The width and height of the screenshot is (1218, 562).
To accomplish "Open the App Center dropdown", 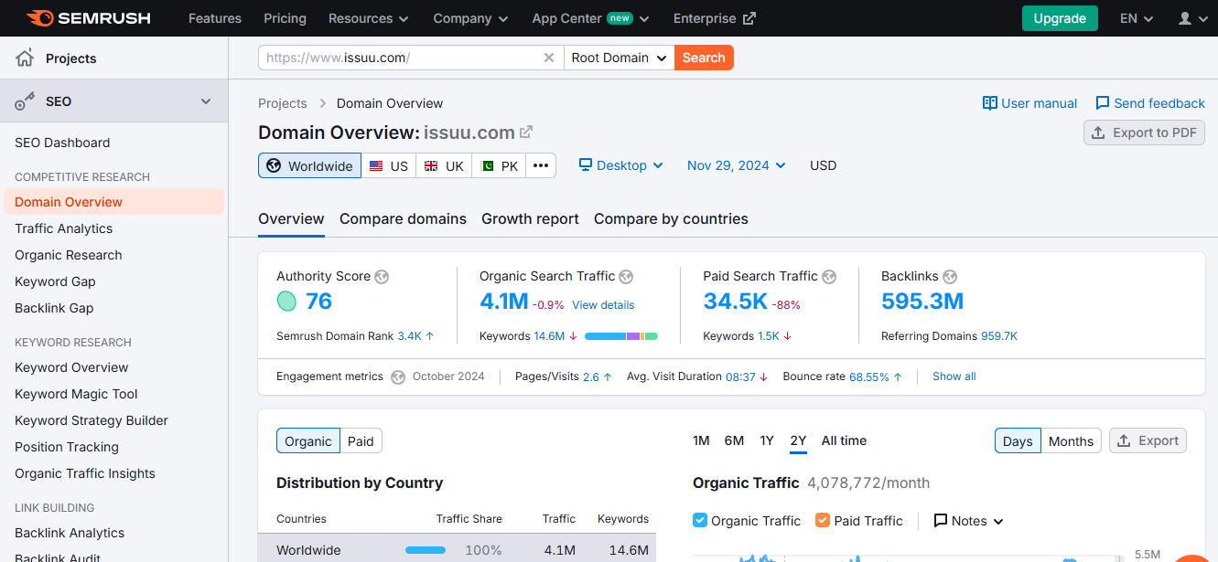I will pyautogui.click(x=590, y=18).
